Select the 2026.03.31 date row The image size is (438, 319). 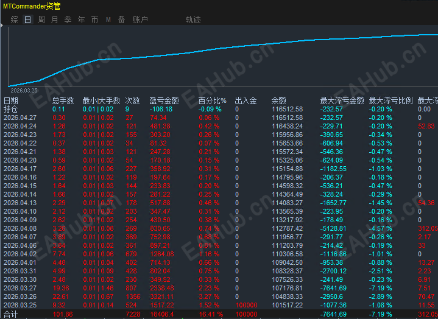[219, 271]
